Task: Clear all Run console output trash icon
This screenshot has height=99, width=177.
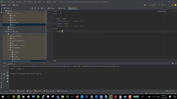Action: coord(7,81)
